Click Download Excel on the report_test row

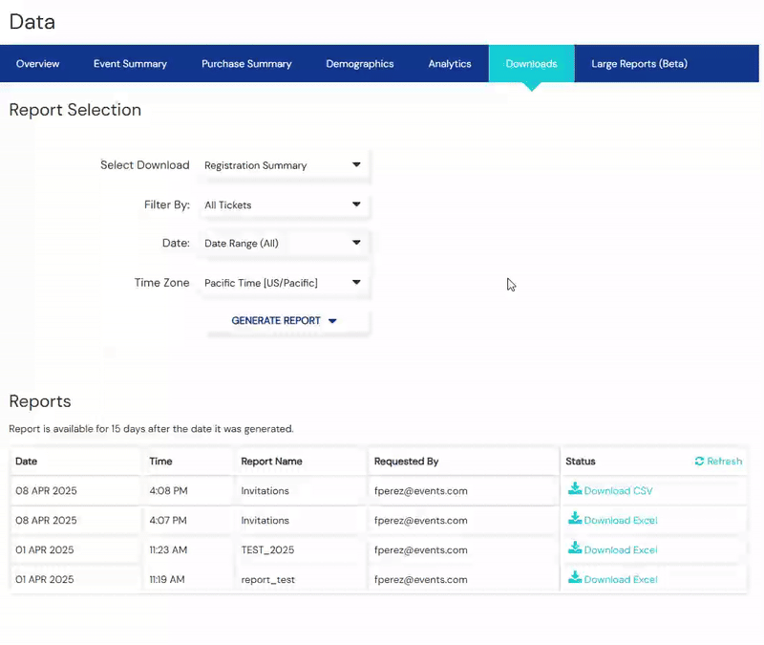pos(621,580)
